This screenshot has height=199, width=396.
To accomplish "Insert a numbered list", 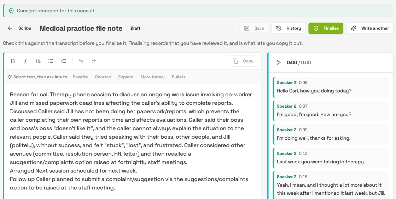I will [64, 61].
